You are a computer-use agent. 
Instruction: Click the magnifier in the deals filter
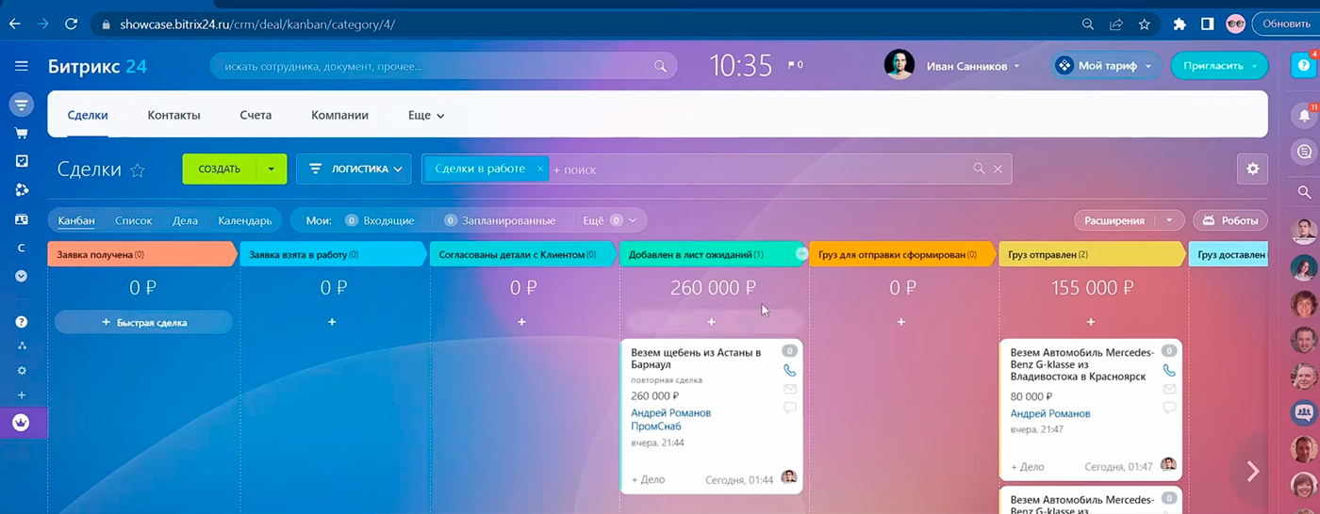click(x=979, y=169)
